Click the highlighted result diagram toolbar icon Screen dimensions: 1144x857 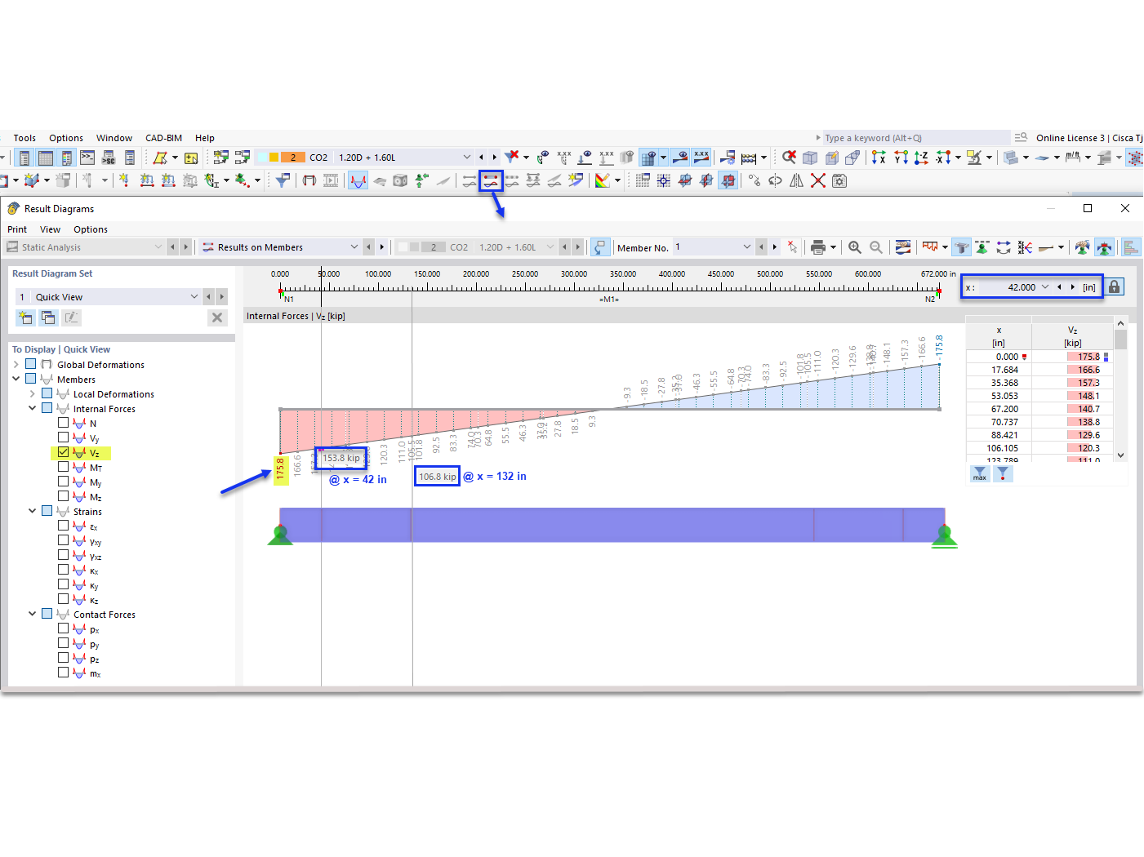point(491,181)
